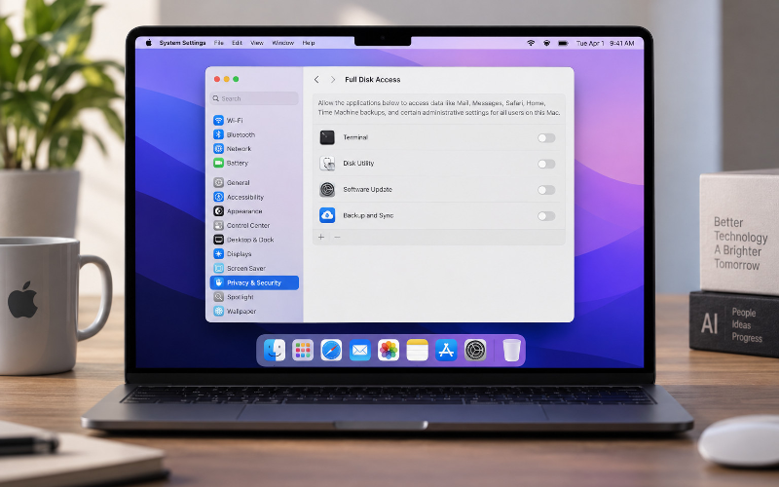Open Safari from the Dock

(331, 351)
